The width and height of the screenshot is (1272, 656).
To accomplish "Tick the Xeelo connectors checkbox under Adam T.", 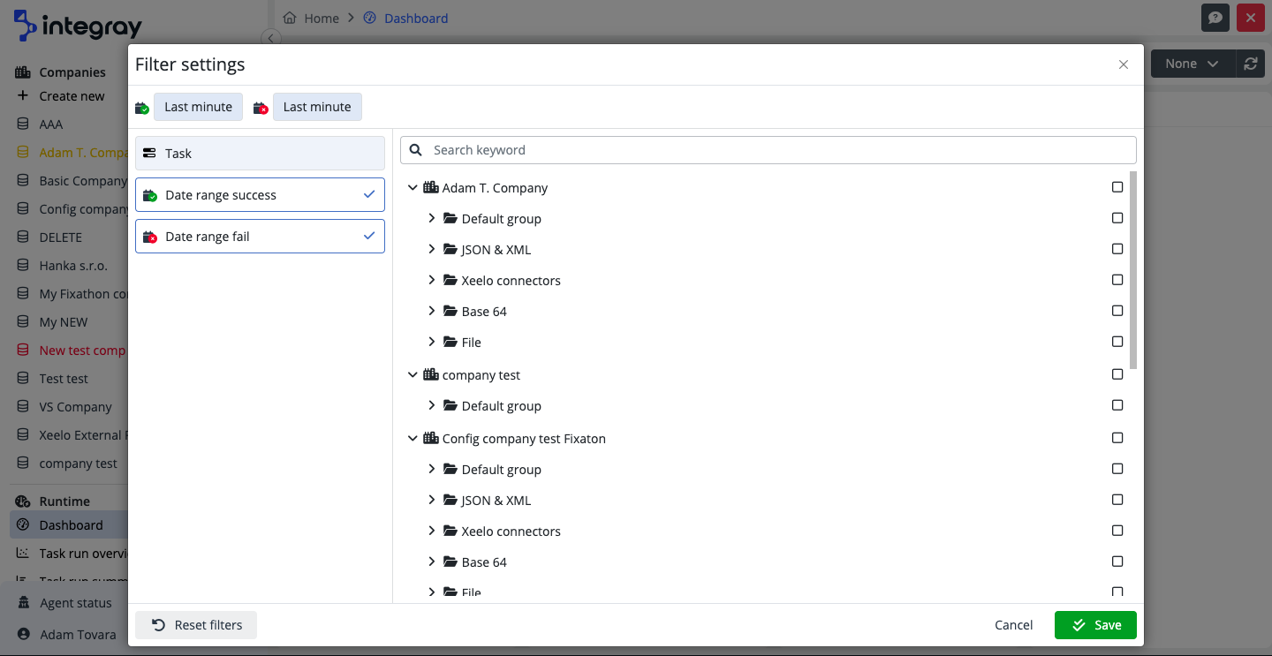I will [x=1117, y=280].
